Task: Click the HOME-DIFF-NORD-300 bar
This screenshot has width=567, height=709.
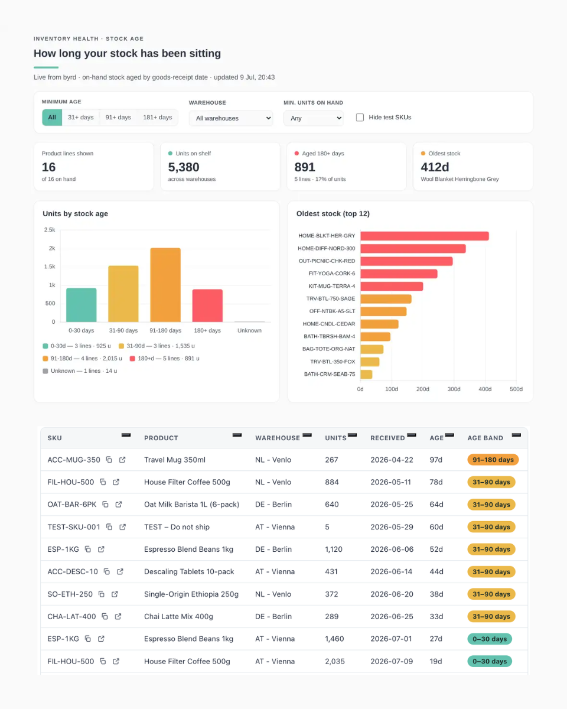Action: pos(413,248)
